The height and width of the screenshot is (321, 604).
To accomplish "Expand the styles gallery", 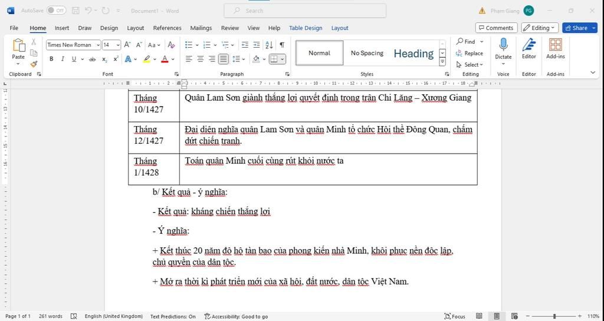I will tap(442, 61).
